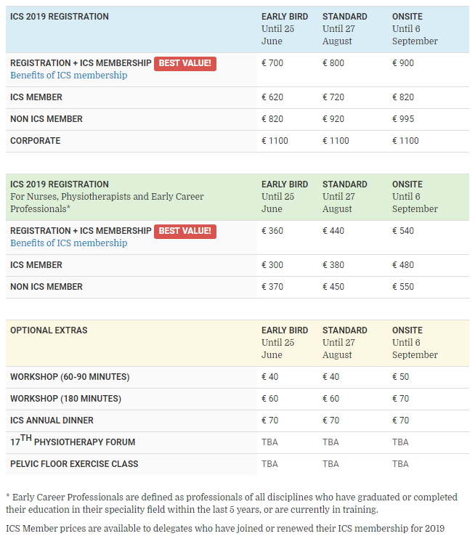The width and height of the screenshot is (475, 536).
Task: Click the OPTIONAL EXTRAS heading
Action: [49, 330]
